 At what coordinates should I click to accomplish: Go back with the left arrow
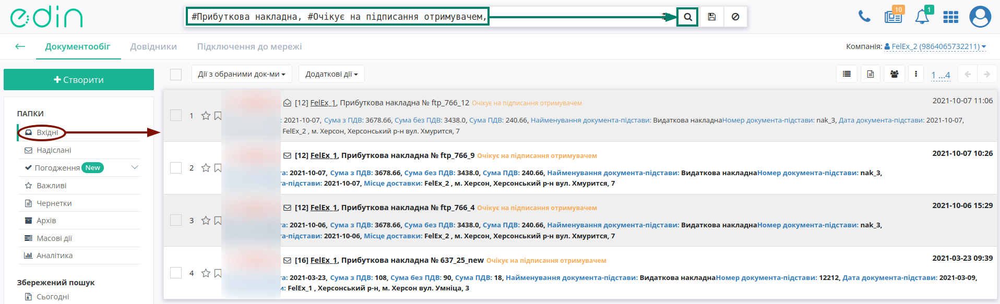pyautogui.click(x=20, y=46)
